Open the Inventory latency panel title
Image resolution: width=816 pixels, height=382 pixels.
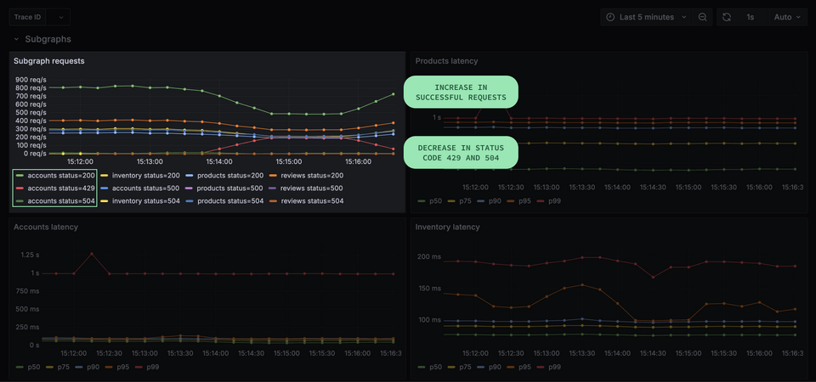pyautogui.click(x=448, y=227)
